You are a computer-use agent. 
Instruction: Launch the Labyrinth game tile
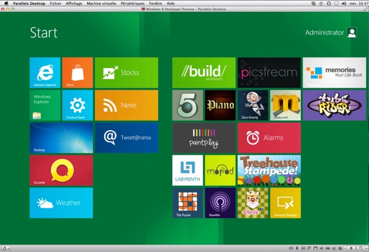(x=188, y=171)
